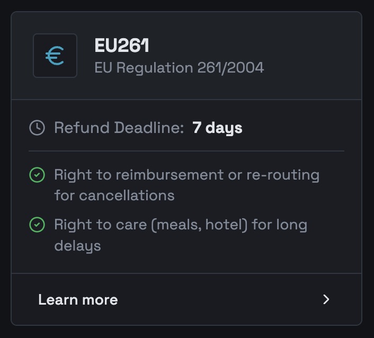Expand details using the right chevron arrow
This screenshot has height=338, width=374.
[x=326, y=299]
